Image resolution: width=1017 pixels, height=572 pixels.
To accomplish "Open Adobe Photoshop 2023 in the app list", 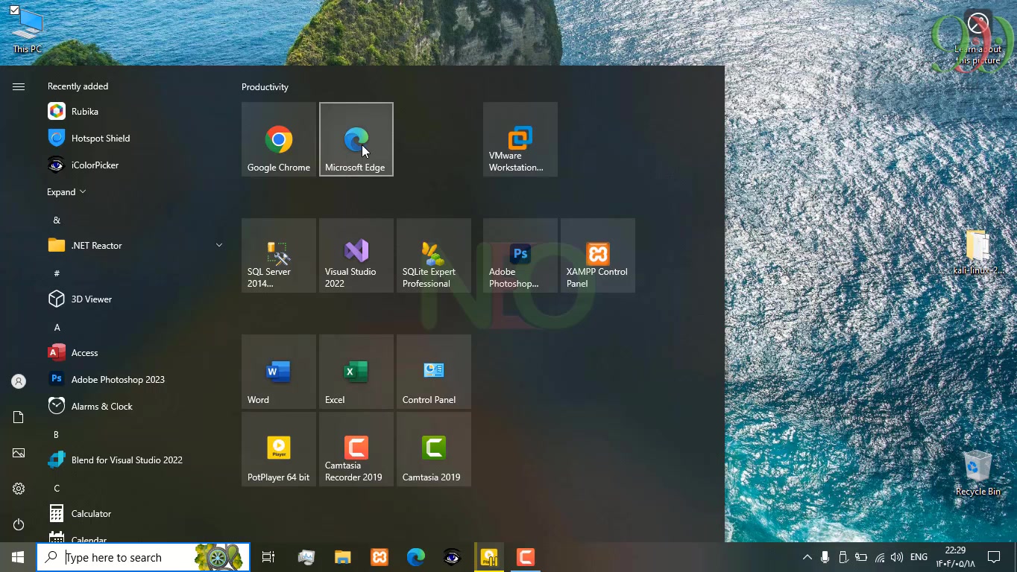I will (134, 380).
